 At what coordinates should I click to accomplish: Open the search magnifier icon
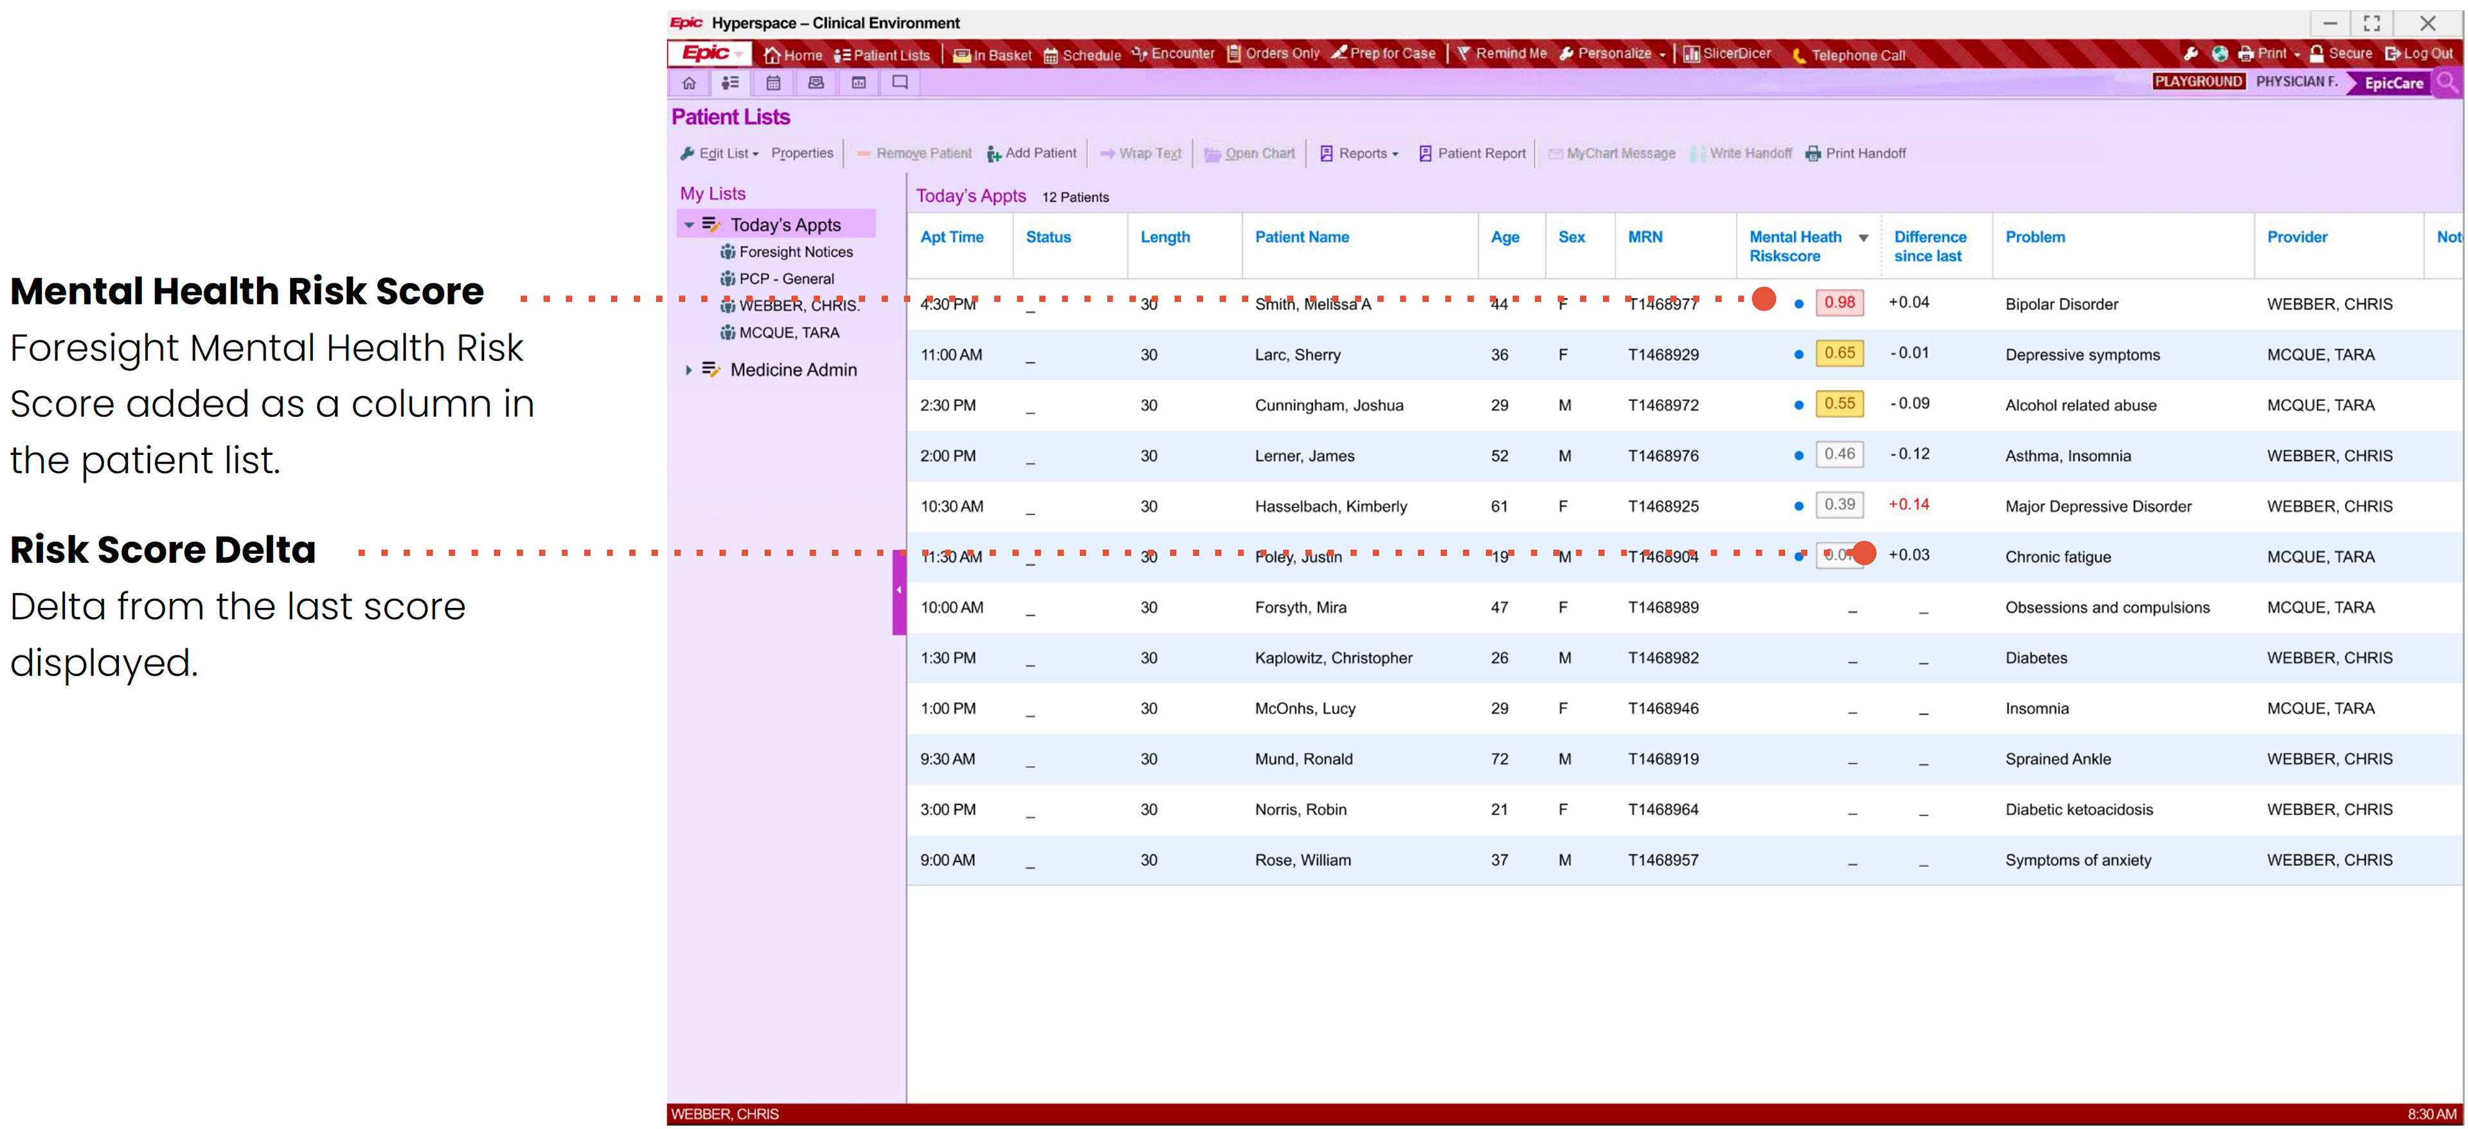pyautogui.click(x=2447, y=82)
